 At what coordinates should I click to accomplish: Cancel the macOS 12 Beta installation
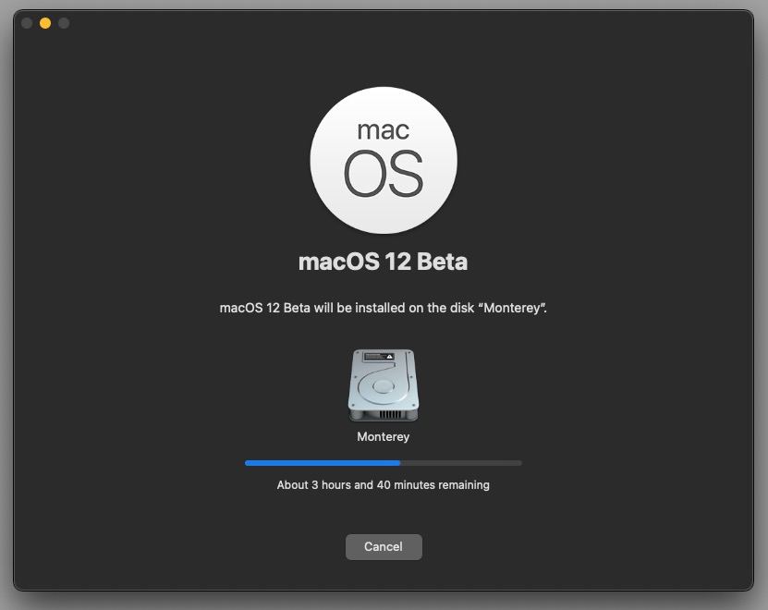click(x=384, y=547)
